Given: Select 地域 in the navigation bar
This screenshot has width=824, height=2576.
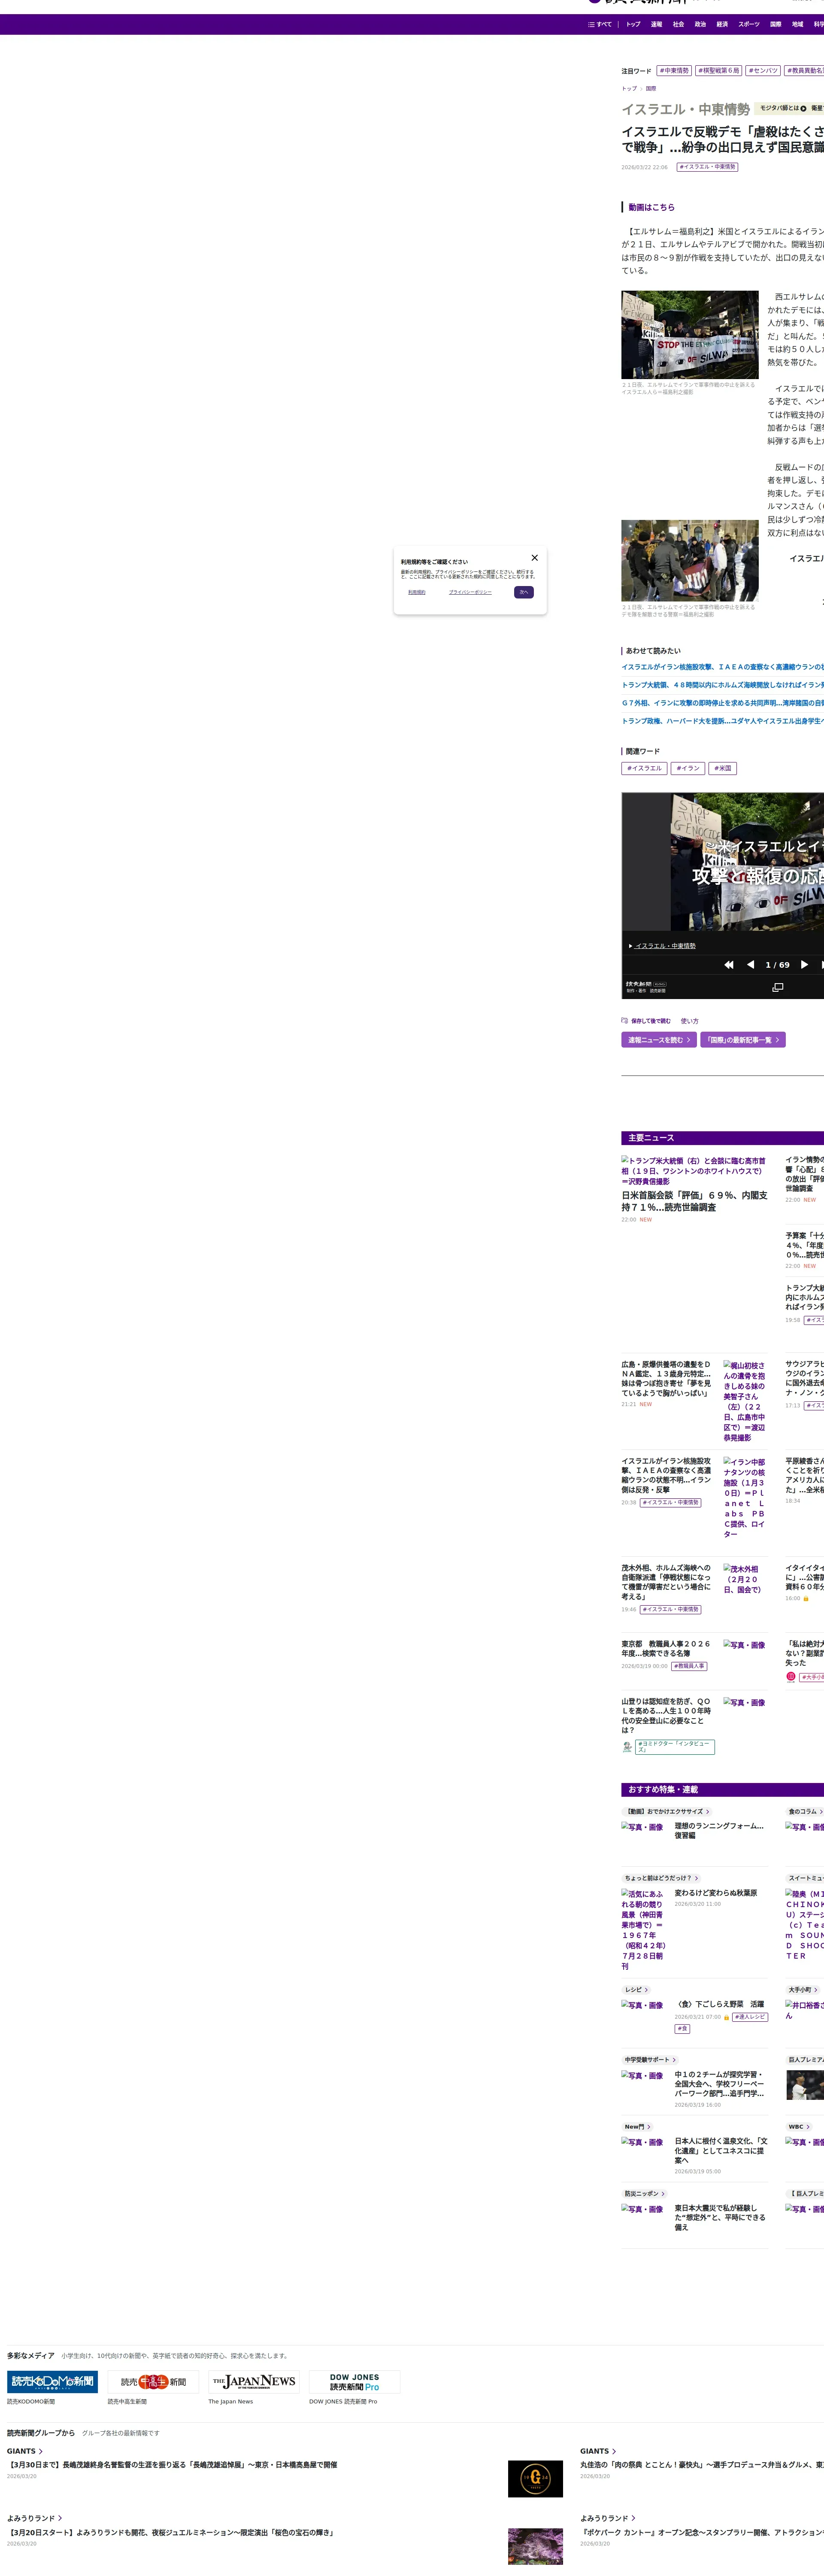Looking at the screenshot, I should pos(797,24).
